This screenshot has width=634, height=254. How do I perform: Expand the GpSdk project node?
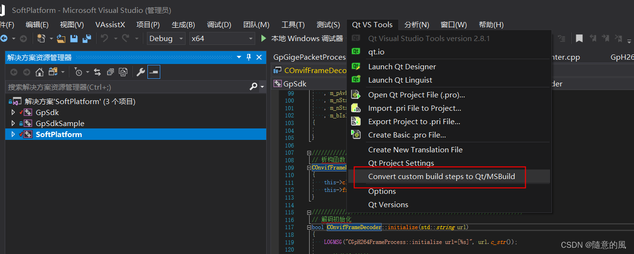pyautogui.click(x=13, y=112)
